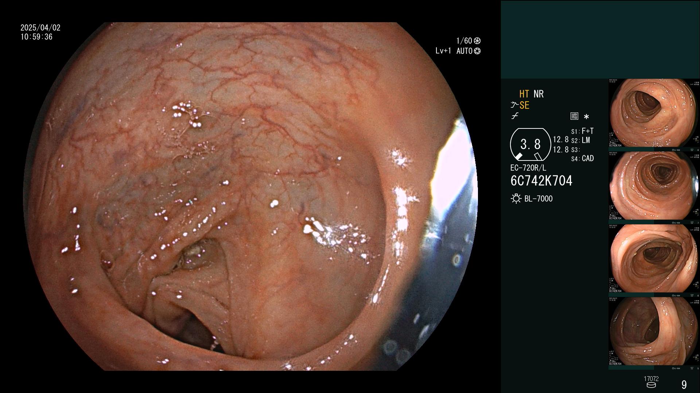Click the 3.8 channel diameter value
Image resolution: width=700 pixels, height=393 pixels.
[x=530, y=144]
